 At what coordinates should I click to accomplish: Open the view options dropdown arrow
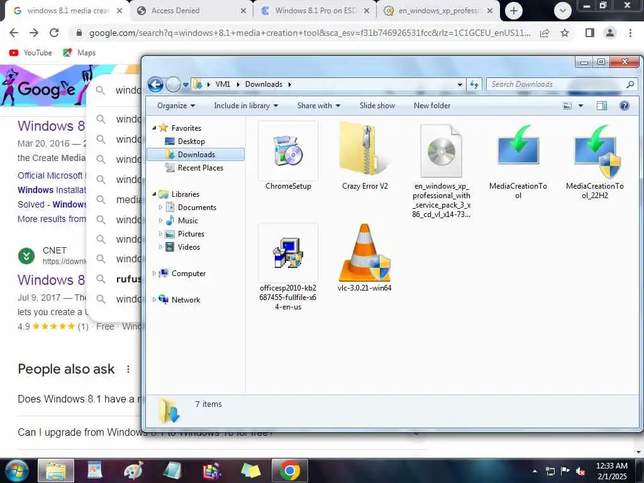coord(580,106)
